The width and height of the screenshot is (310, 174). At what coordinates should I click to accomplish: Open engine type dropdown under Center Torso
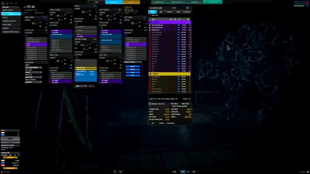pos(81,86)
